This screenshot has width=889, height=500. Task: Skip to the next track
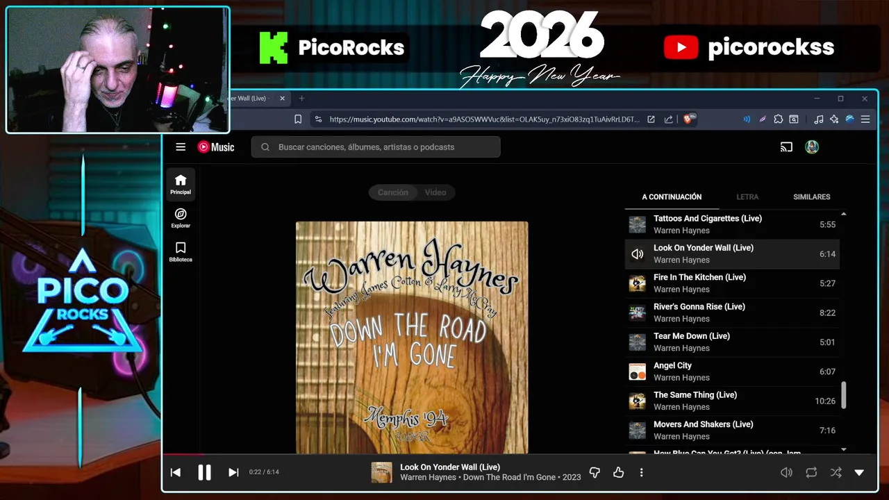tap(233, 472)
